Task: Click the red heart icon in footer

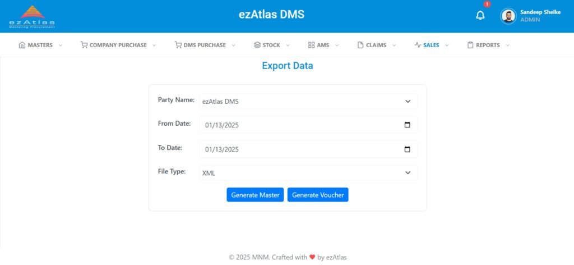Action: tap(312, 257)
